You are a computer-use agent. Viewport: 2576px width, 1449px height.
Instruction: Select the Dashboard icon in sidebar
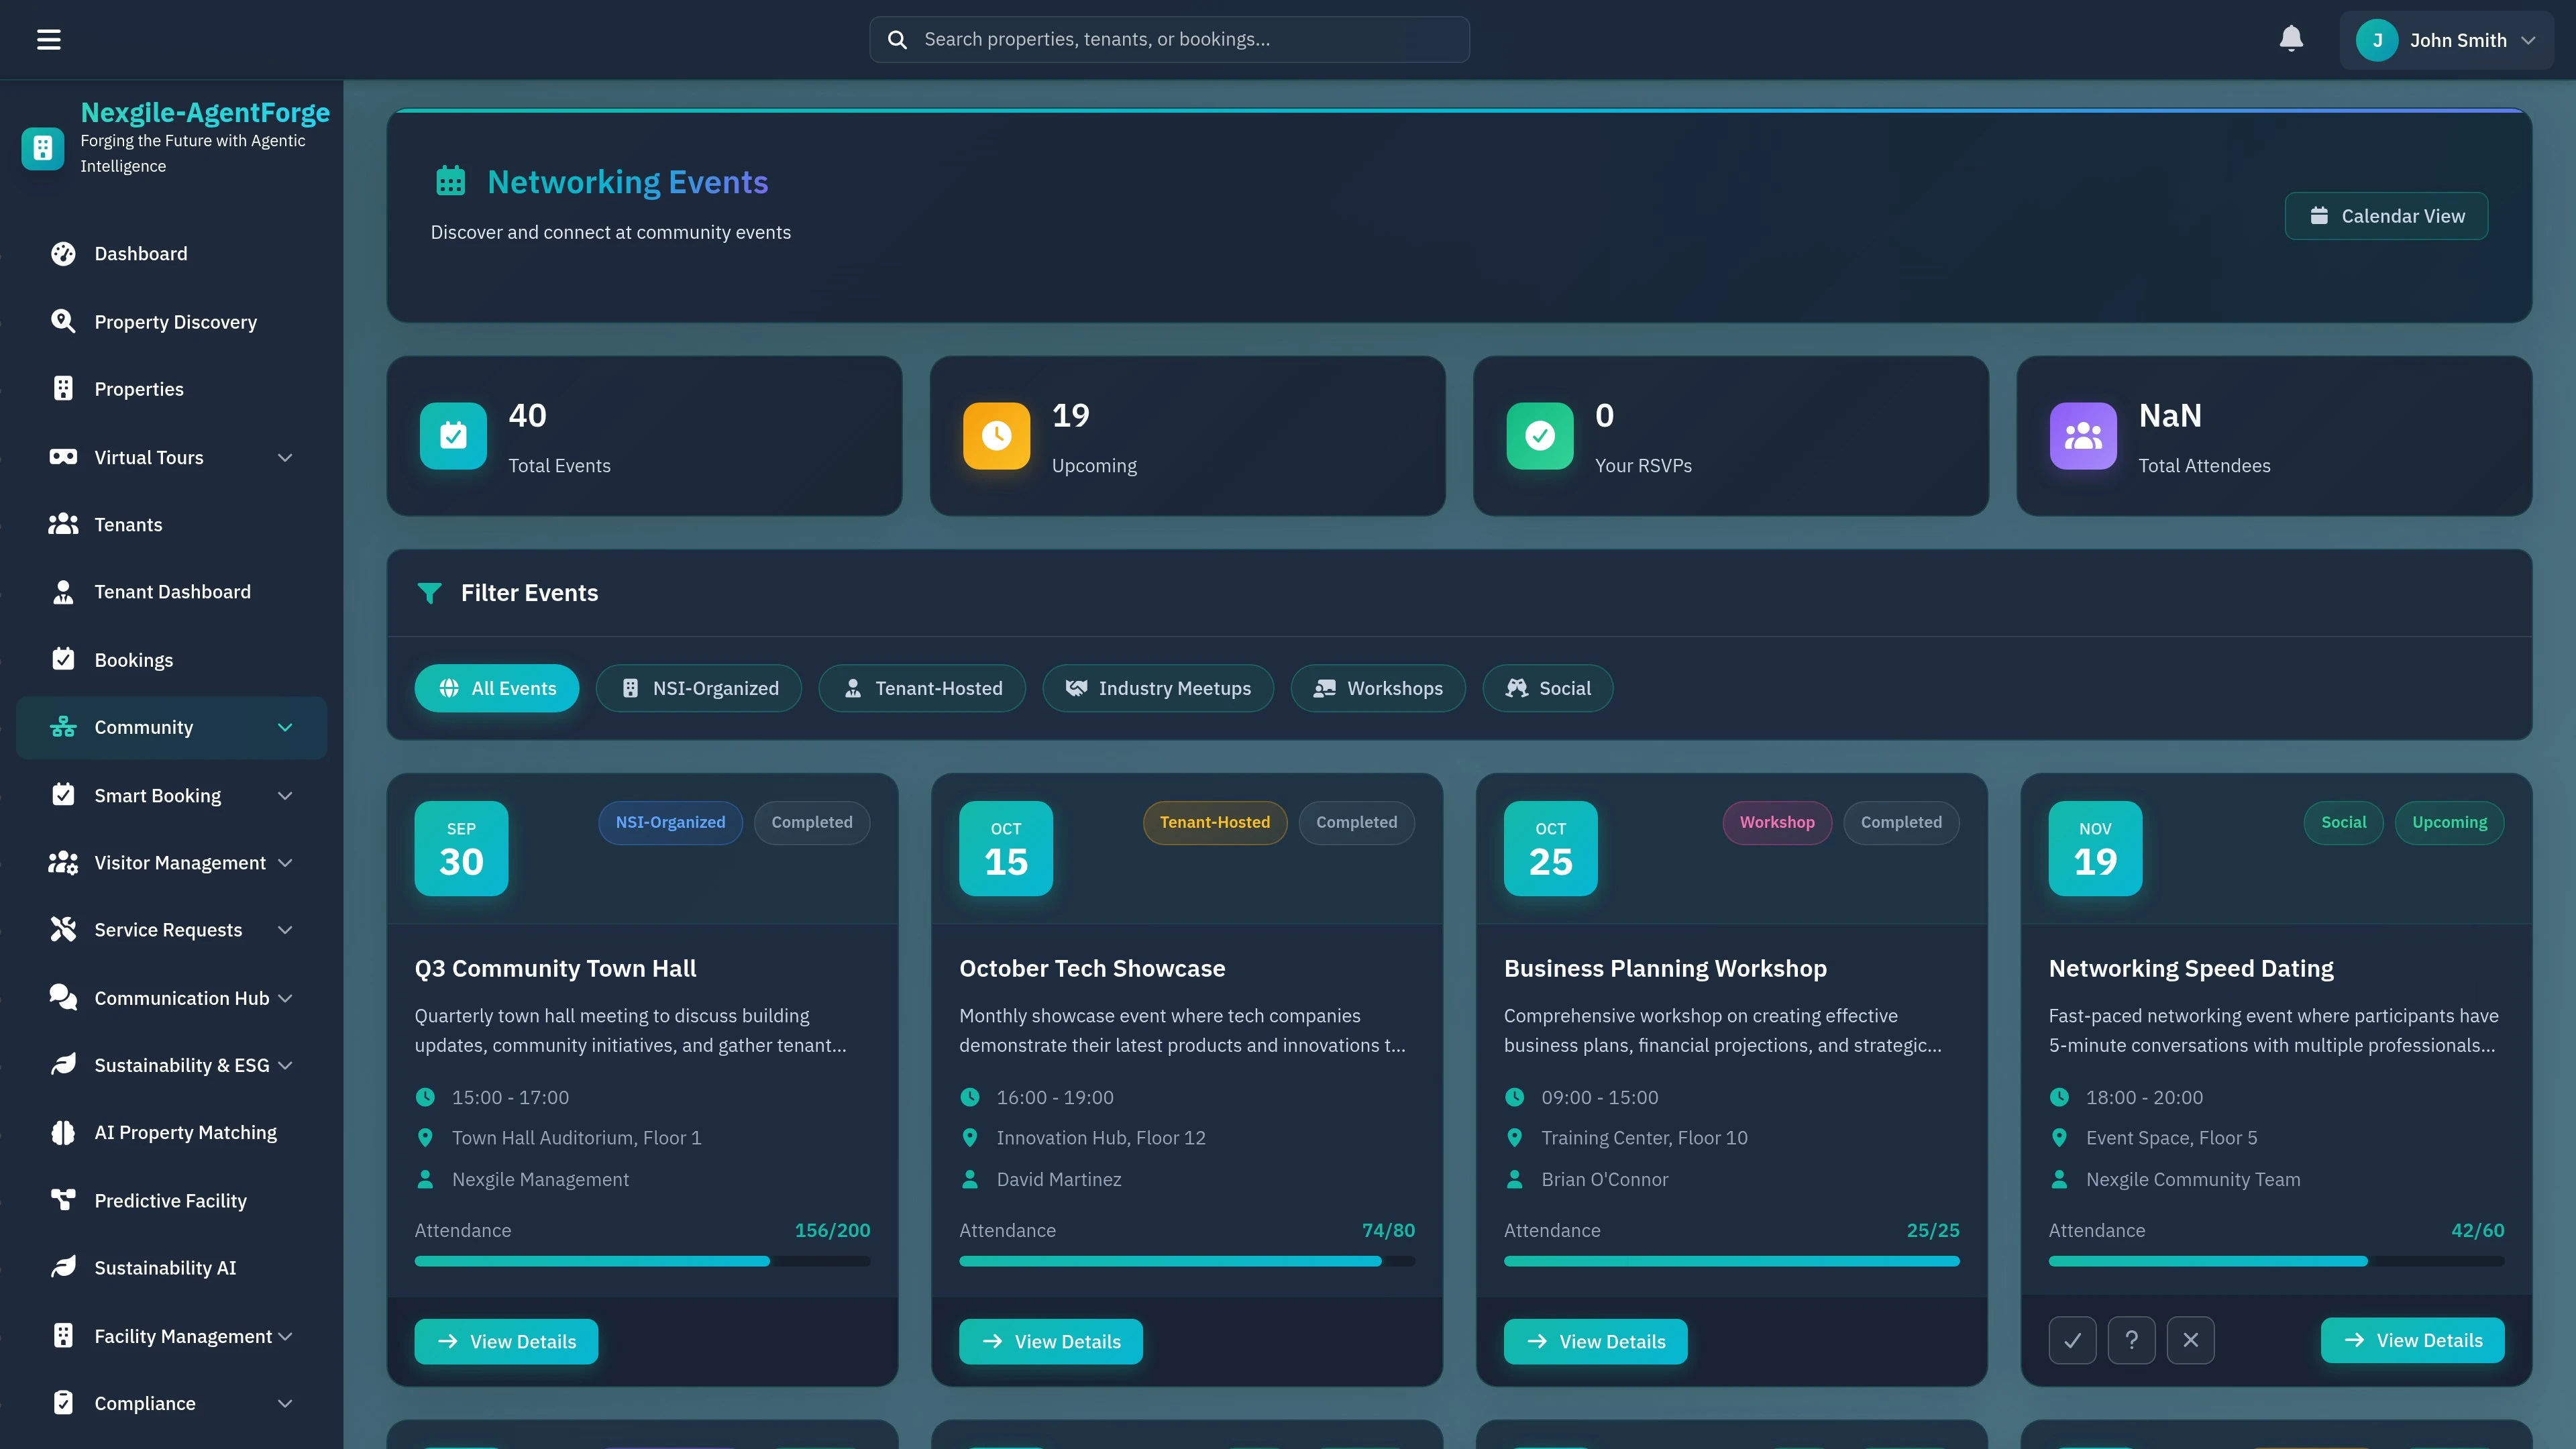point(63,253)
